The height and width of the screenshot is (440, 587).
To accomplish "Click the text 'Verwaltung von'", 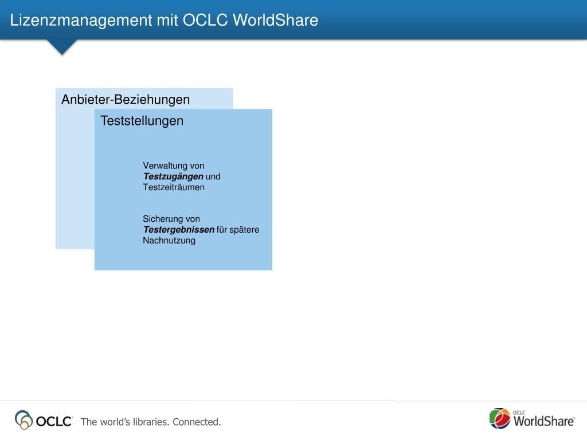I will [174, 166].
